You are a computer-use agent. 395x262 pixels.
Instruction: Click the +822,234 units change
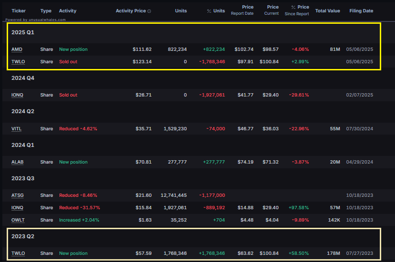click(x=214, y=49)
